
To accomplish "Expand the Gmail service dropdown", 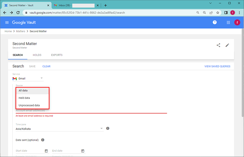I will coord(28,78).
